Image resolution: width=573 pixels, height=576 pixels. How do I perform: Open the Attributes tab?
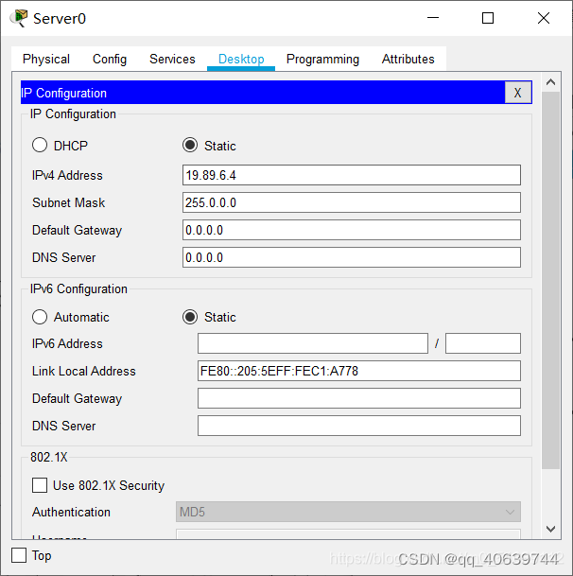click(x=408, y=59)
